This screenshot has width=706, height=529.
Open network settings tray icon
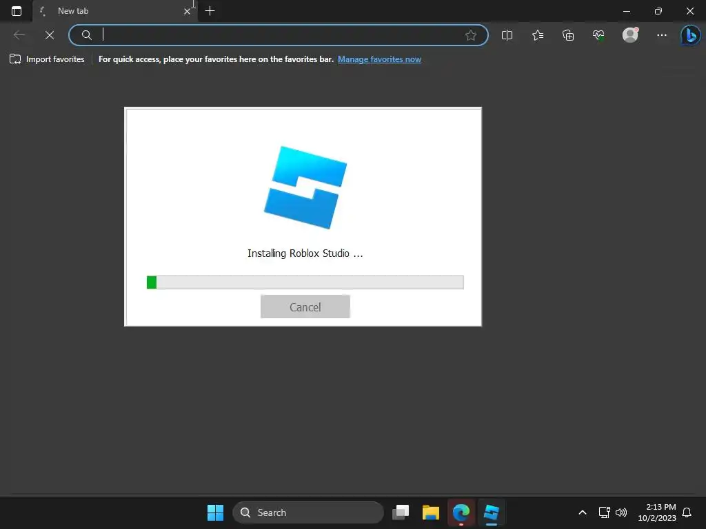pyautogui.click(x=604, y=512)
